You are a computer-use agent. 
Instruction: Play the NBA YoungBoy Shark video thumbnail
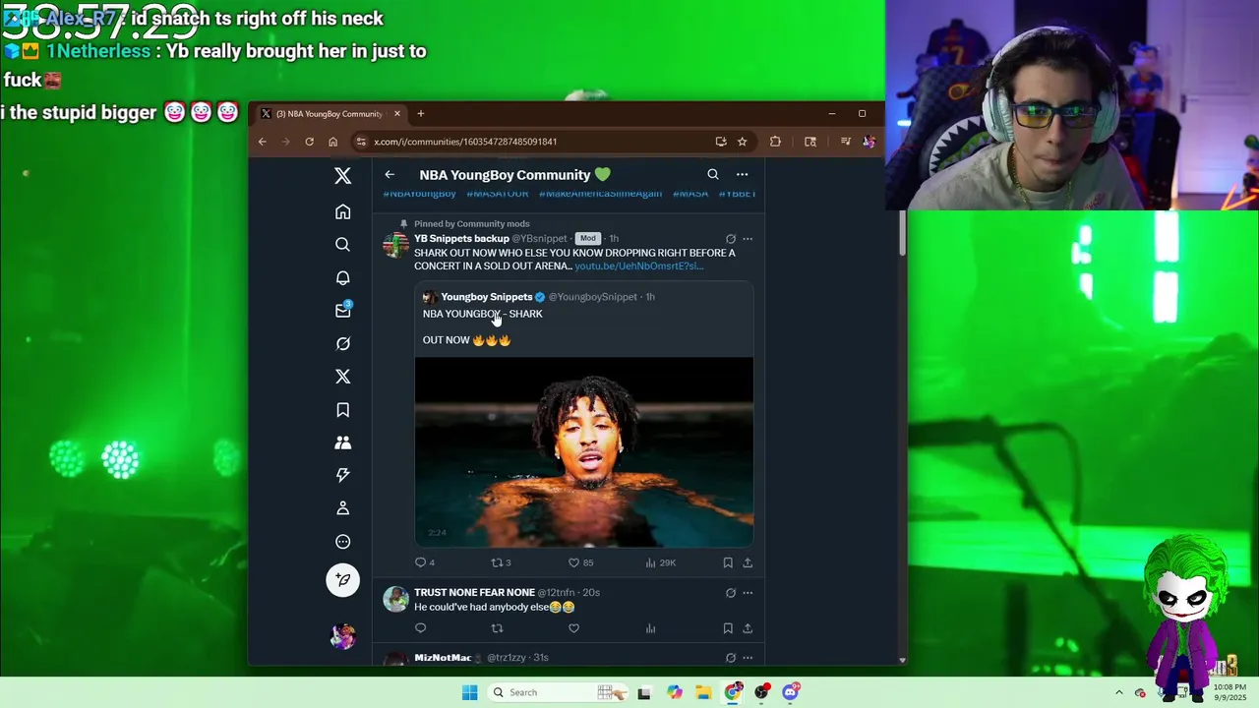584,451
